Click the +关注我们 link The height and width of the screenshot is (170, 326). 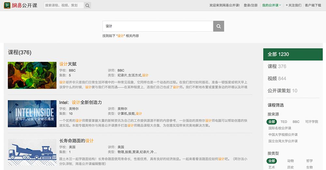click(293, 6)
